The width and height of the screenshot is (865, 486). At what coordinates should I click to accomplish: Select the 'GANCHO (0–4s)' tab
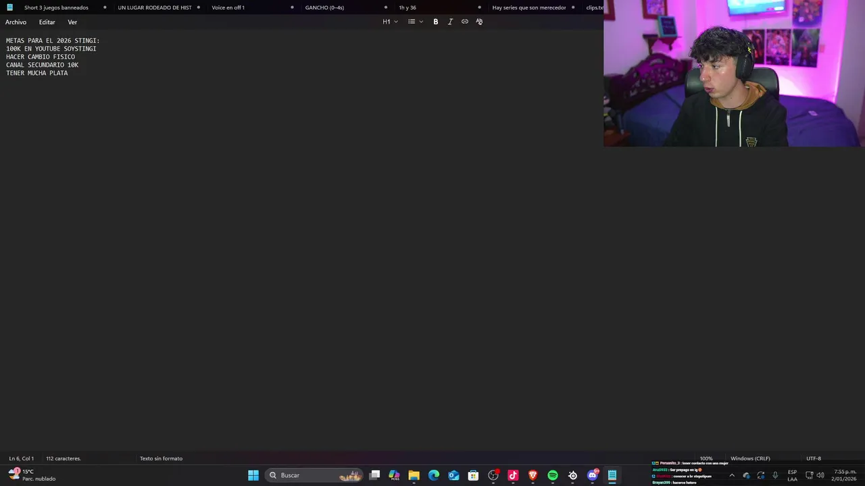[x=324, y=7]
